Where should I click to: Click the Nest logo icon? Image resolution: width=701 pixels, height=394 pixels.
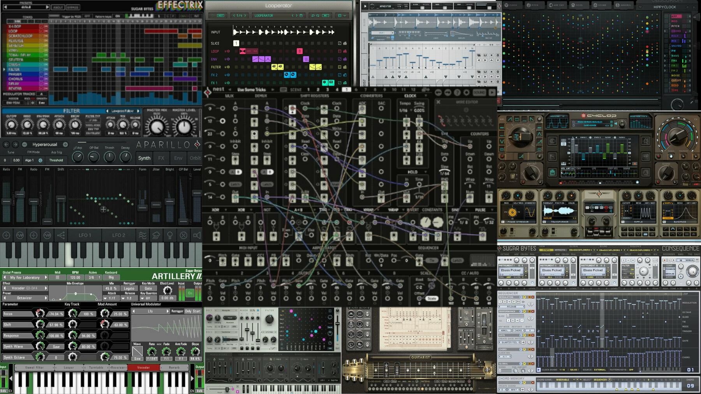(208, 92)
